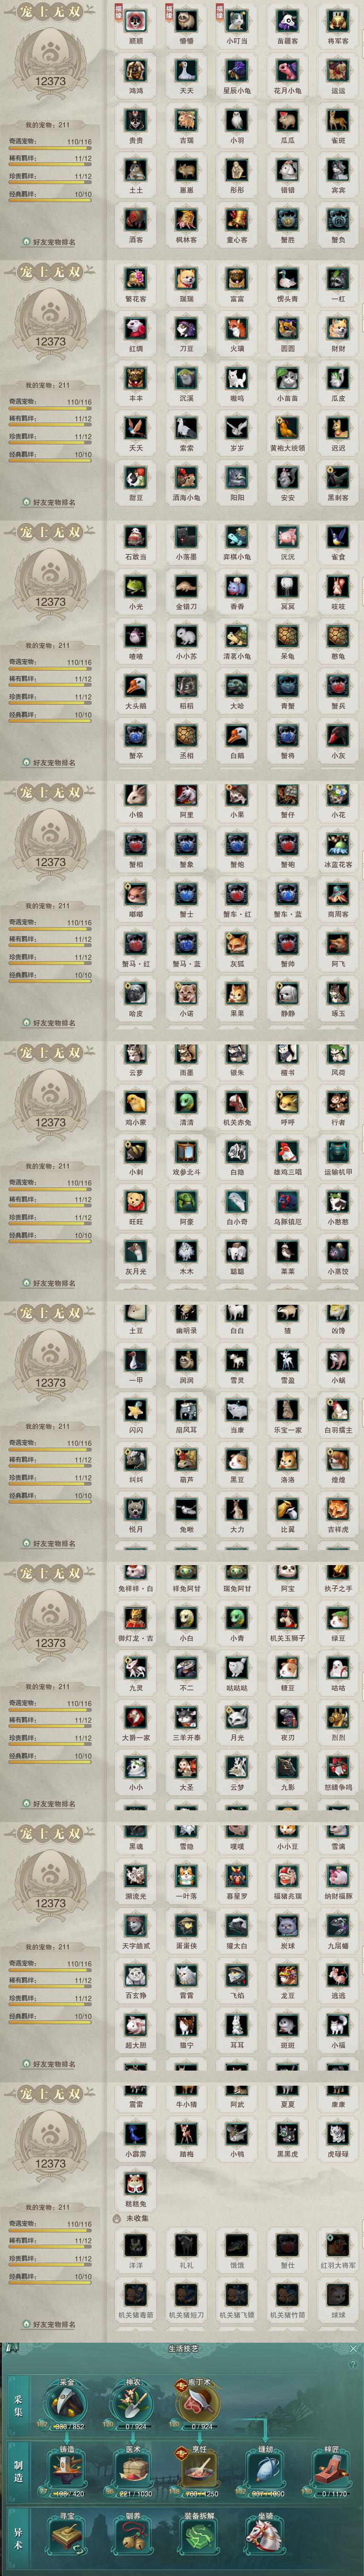Image resolution: width=364 pixels, height=2576 pixels.
Task: Select the 寻宝 treasure hunting skill
Action: coord(67,2538)
